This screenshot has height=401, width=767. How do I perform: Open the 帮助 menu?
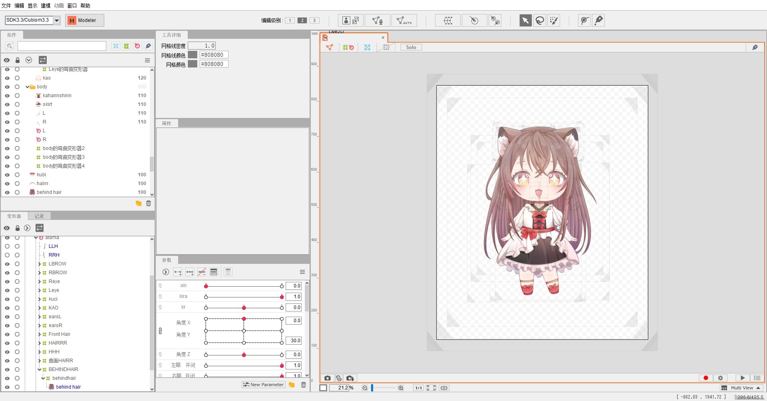85,6
